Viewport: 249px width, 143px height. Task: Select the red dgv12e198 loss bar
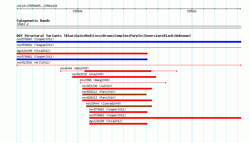tap(82, 54)
